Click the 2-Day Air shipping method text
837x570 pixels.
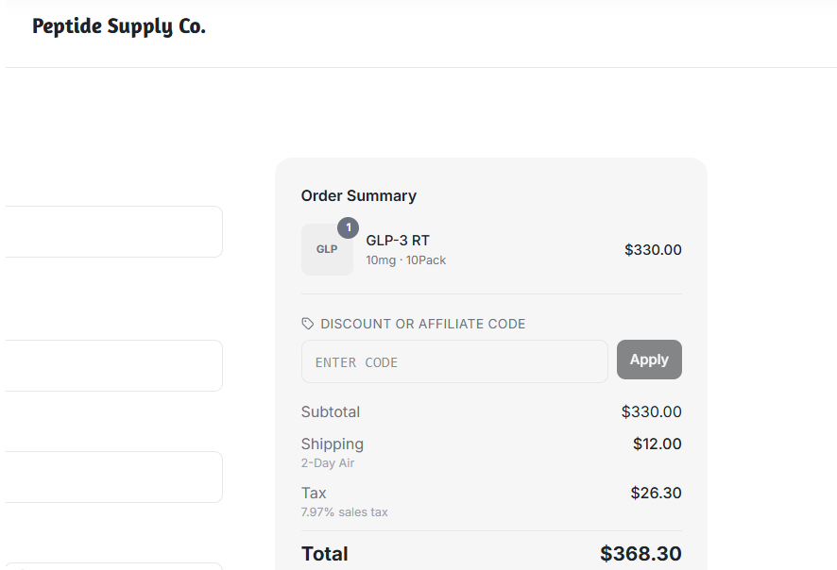(328, 462)
